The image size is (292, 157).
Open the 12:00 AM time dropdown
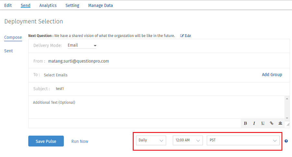188,140
